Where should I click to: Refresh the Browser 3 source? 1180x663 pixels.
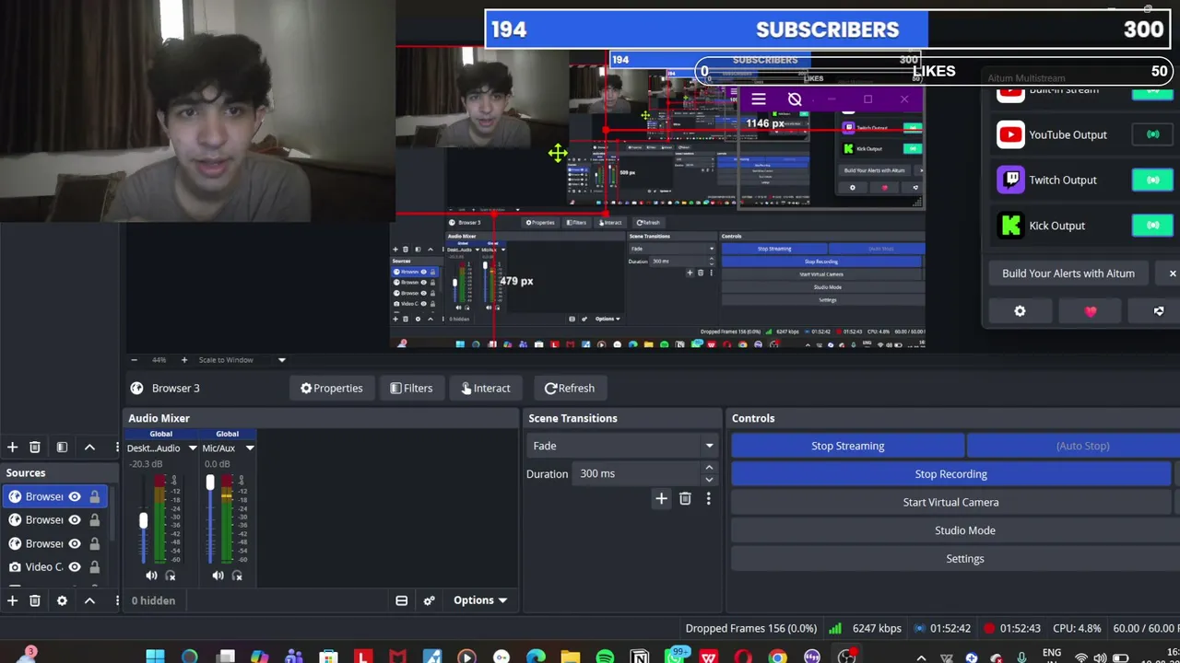click(x=570, y=388)
